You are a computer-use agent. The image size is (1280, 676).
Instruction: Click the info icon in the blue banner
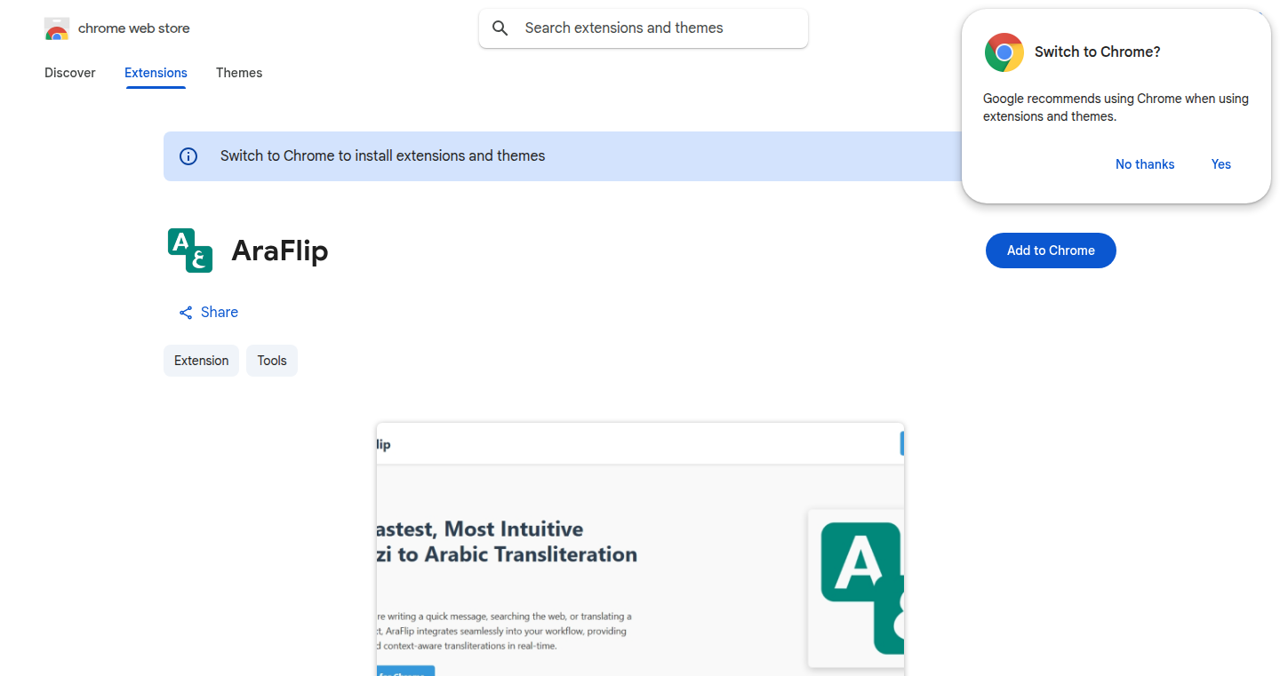coord(188,156)
